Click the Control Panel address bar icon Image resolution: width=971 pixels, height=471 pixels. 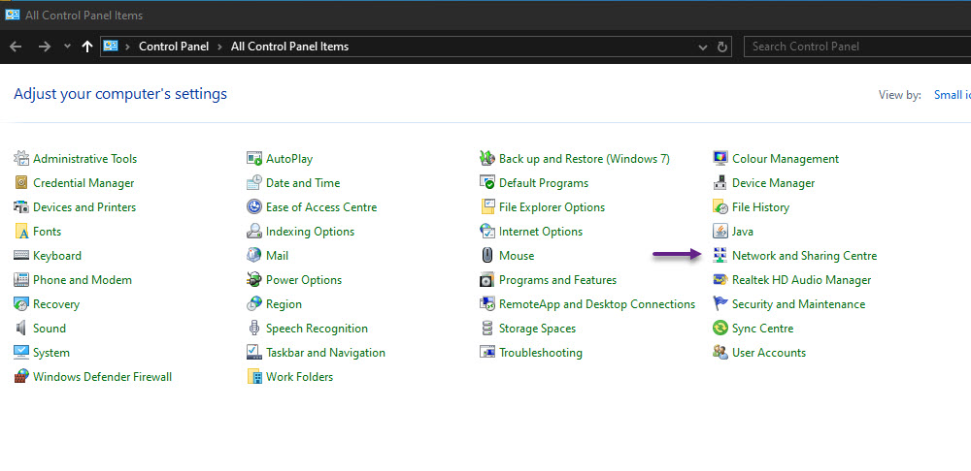click(x=111, y=46)
